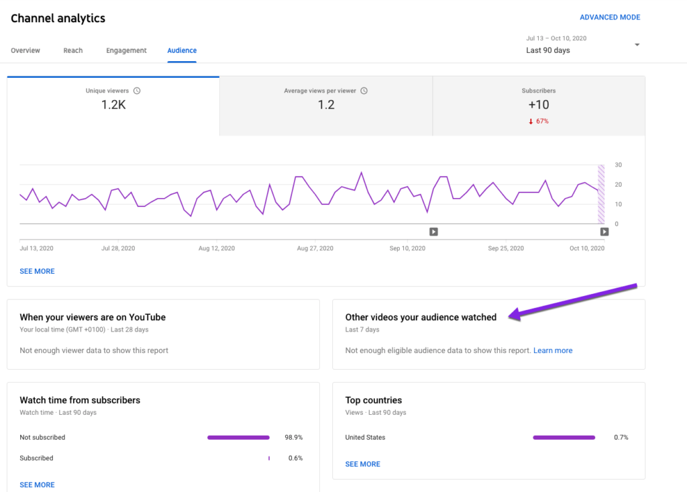Image resolution: width=687 pixels, height=492 pixels.
Task: Click clock icon beside Average views per viewer
Action: 364,91
